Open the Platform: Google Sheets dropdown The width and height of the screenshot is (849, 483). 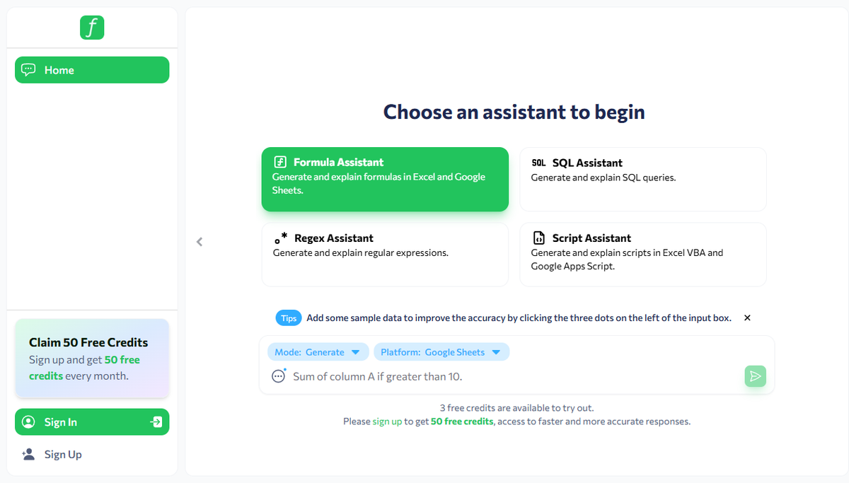[441, 352]
